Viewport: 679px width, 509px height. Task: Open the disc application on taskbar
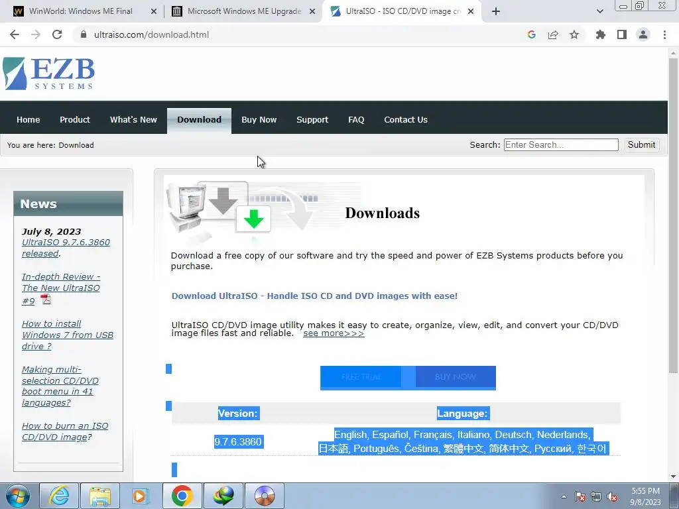[265, 496]
